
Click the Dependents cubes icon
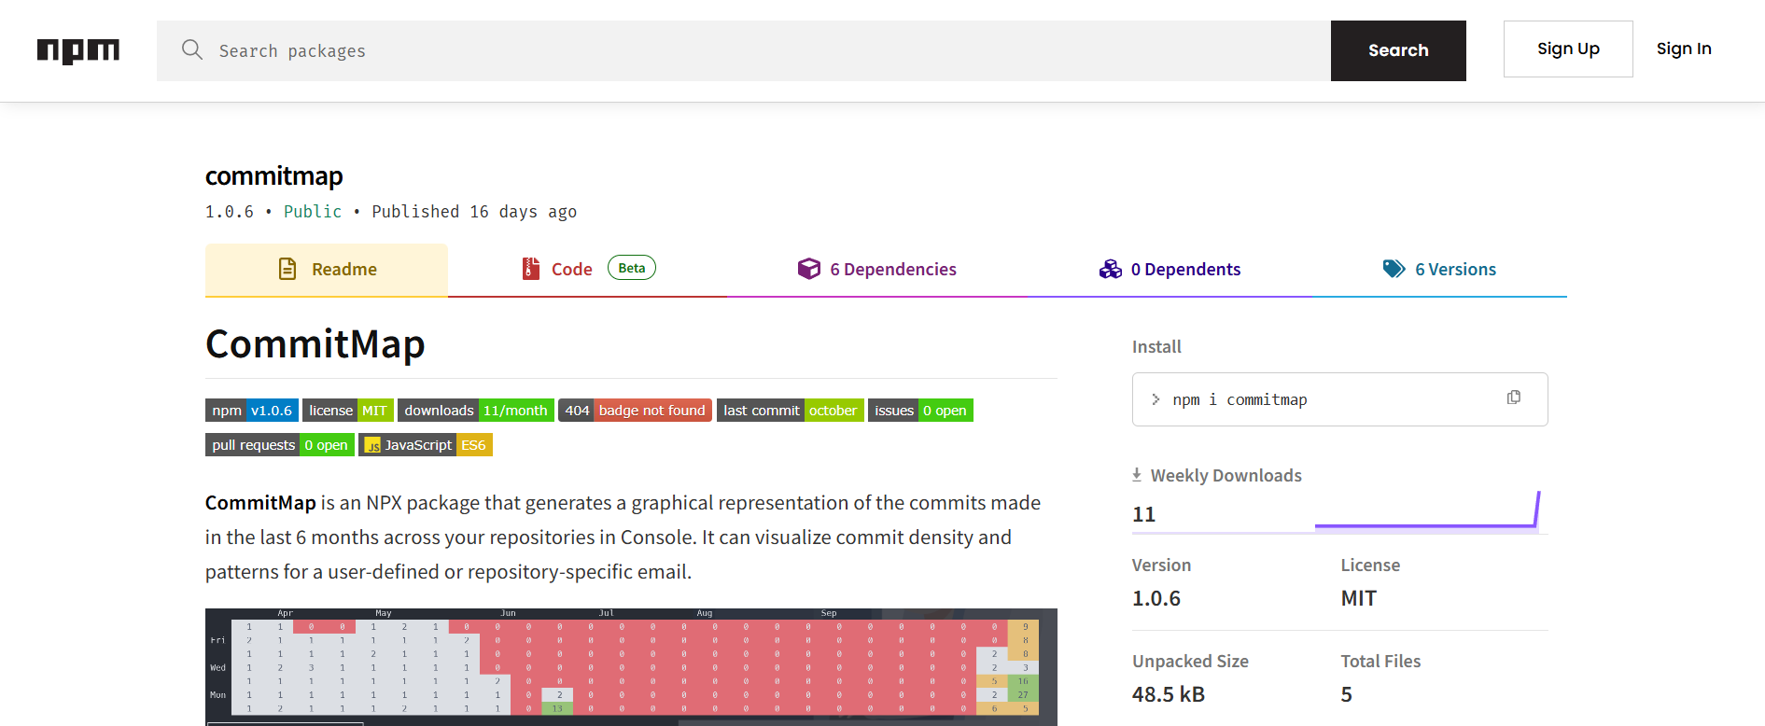click(x=1110, y=269)
